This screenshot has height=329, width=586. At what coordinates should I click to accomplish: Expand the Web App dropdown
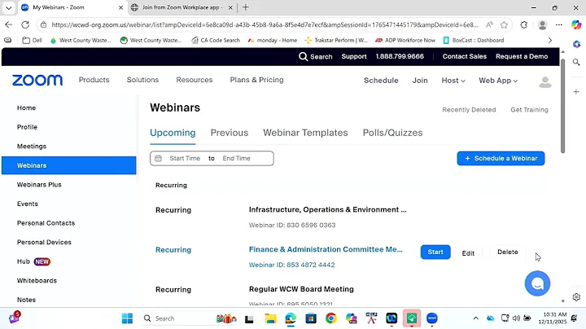[498, 81]
